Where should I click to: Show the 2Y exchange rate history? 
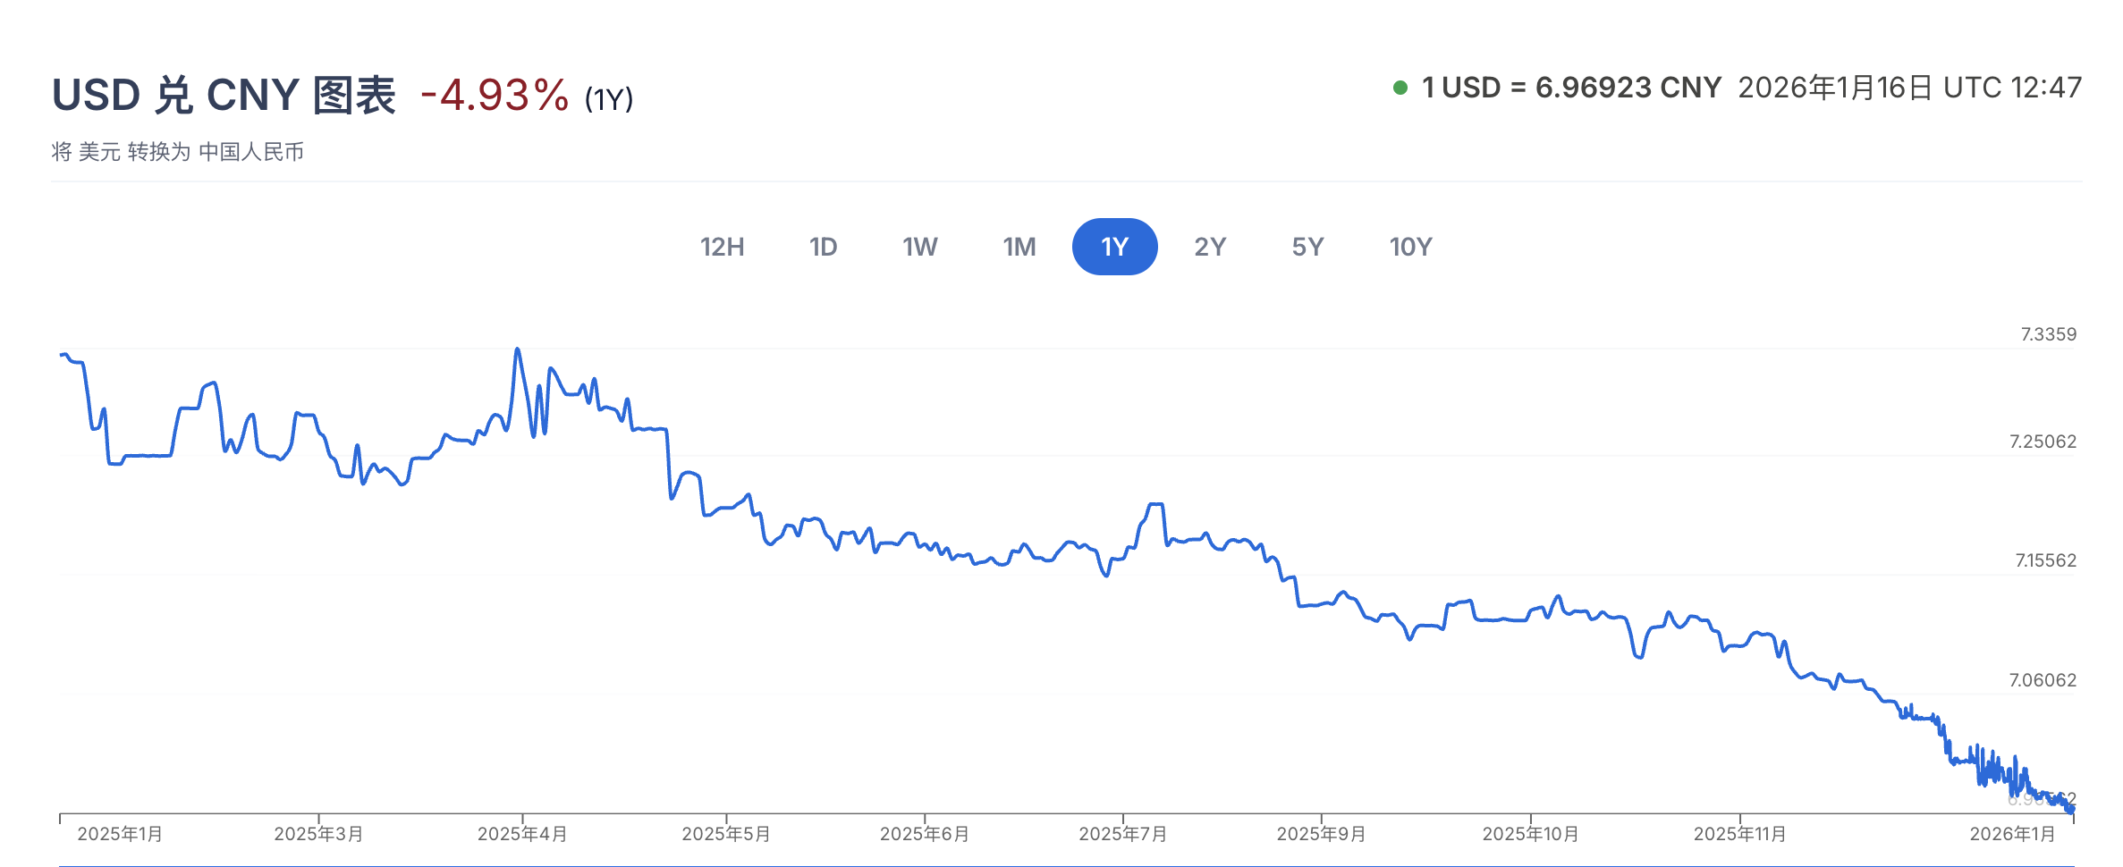(1212, 247)
